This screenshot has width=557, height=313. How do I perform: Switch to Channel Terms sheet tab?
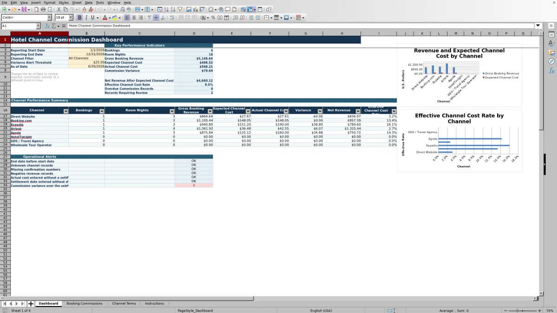pos(124,304)
